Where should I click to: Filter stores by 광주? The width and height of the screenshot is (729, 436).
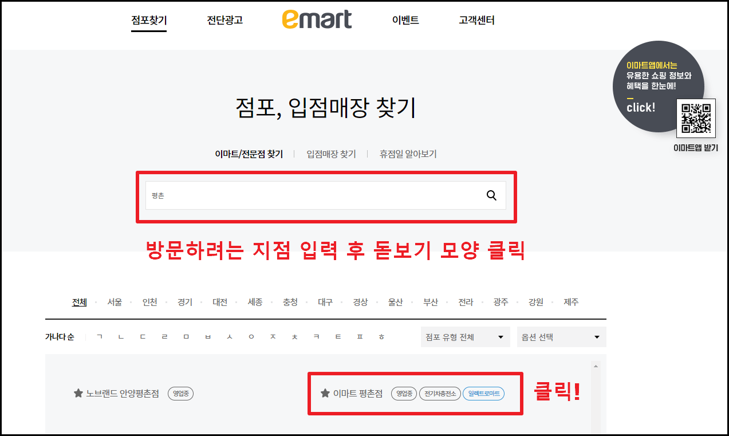click(x=501, y=302)
